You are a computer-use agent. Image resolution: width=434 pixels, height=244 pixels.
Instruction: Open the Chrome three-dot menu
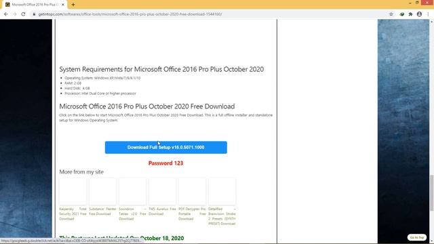pos(428,14)
